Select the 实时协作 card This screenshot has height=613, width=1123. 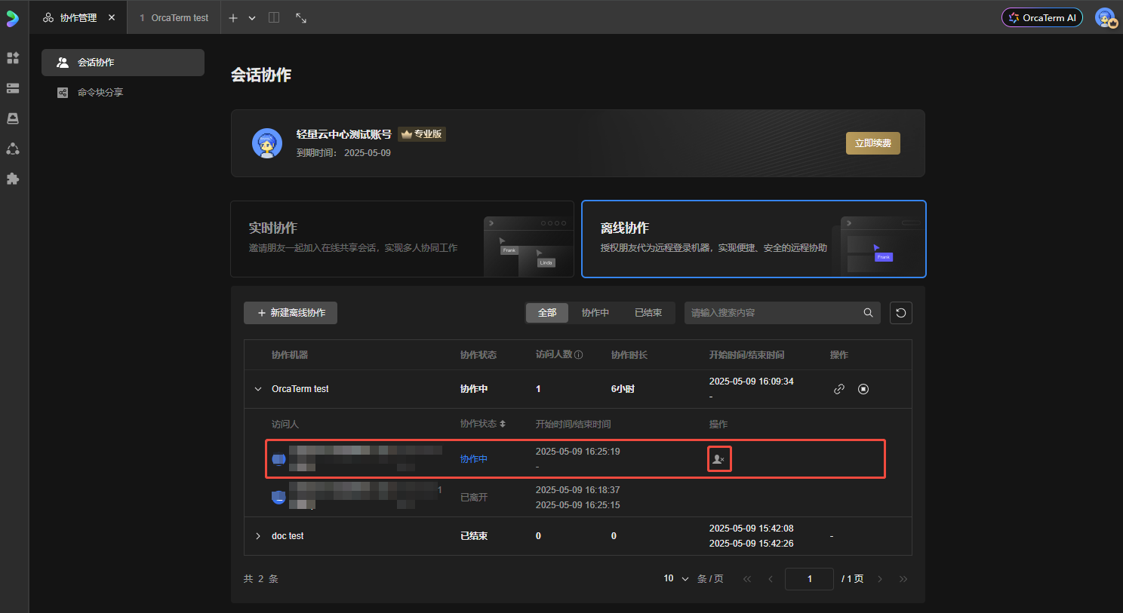pos(402,239)
